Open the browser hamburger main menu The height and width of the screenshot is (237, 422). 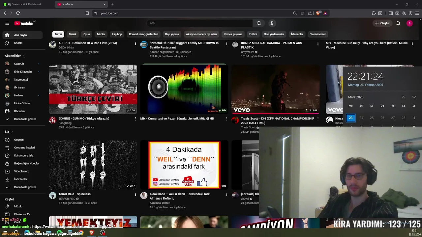tap(417, 13)
